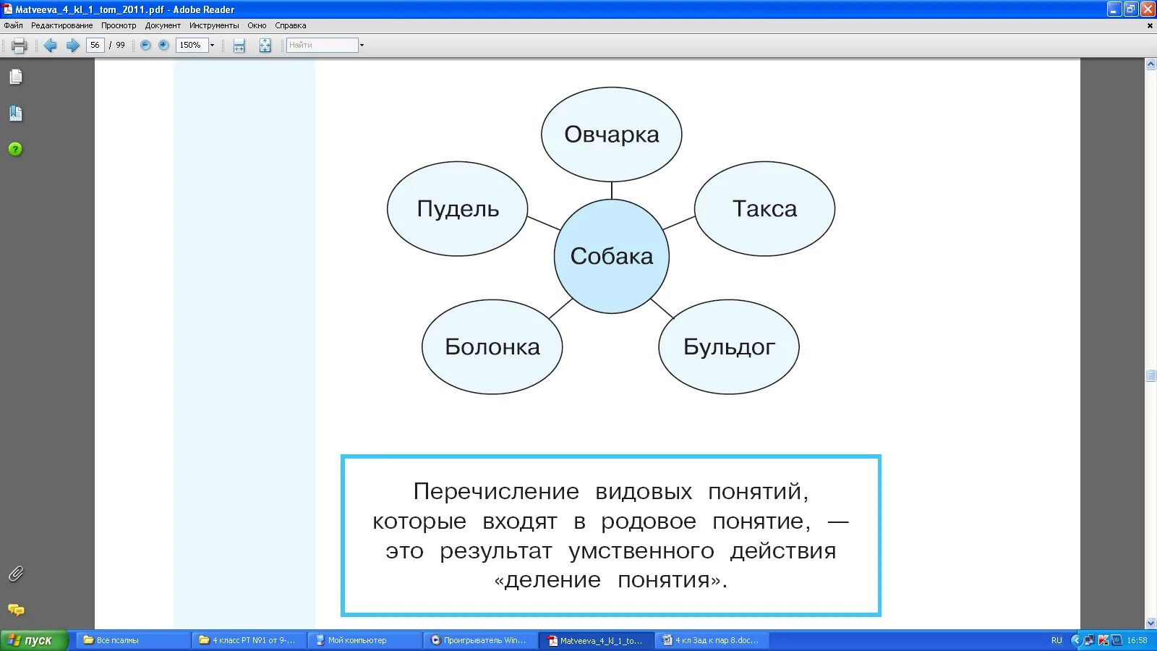This screenshot has height=651, width=1157.
Task: Click the network connection tray icon
Action: (x=1089, y=640)
